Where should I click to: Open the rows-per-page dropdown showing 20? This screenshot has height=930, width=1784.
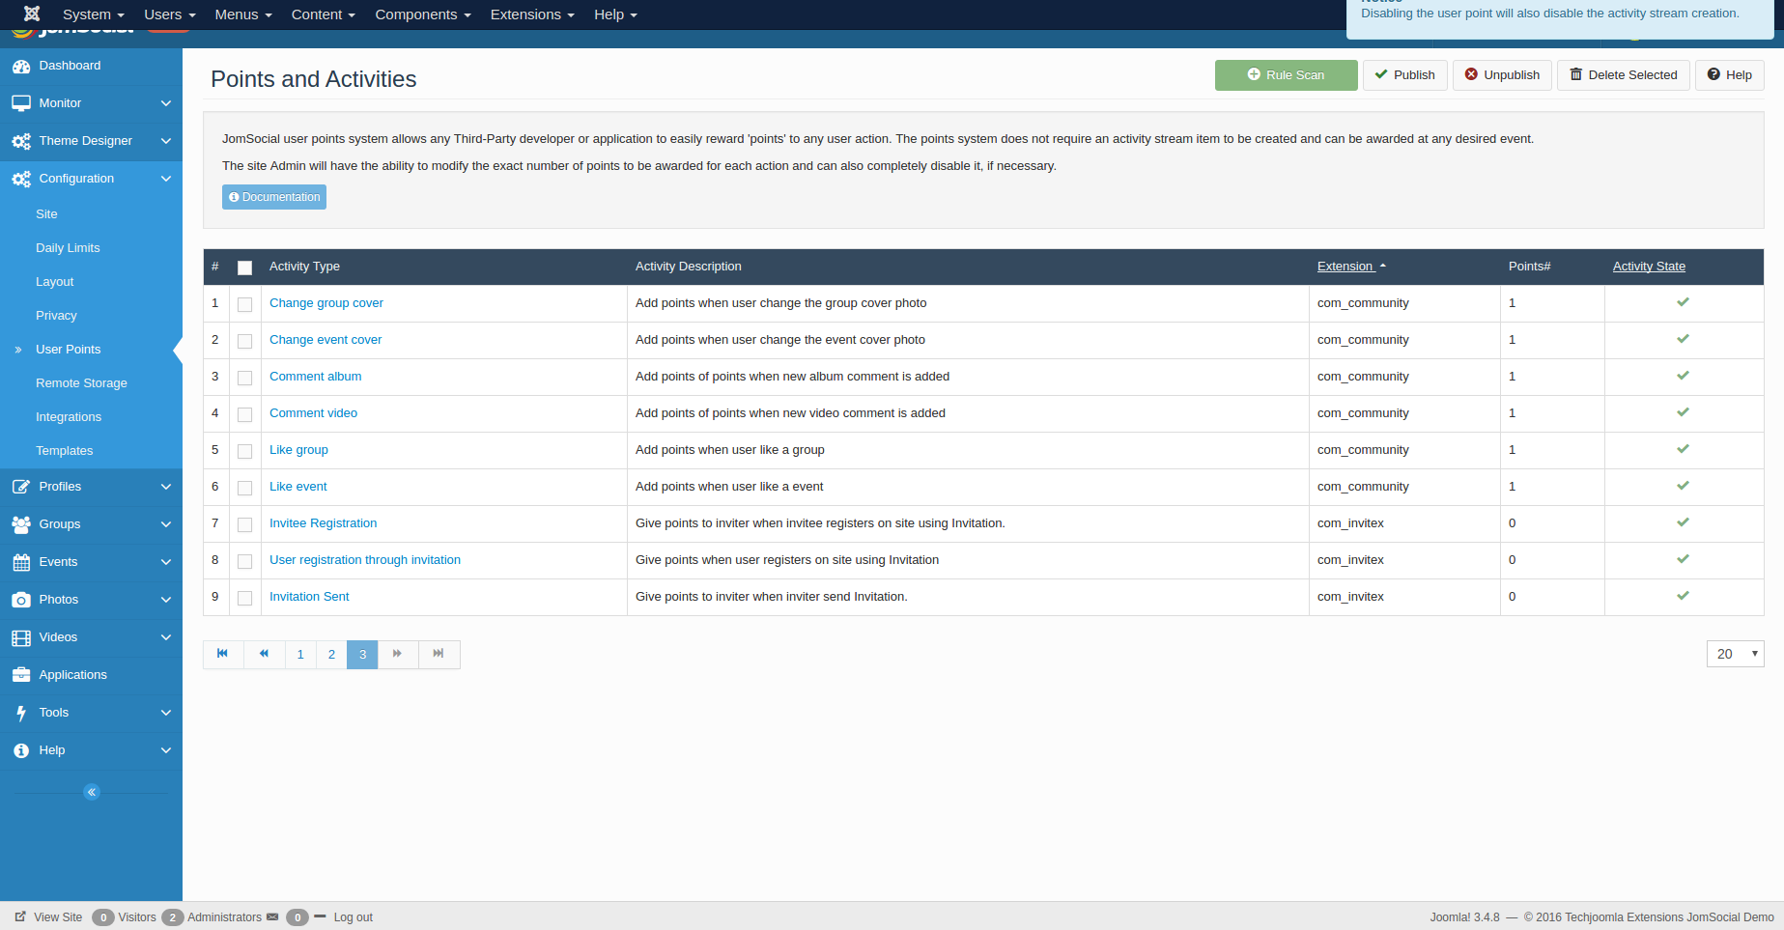pyautogui.click(x=1735, y=654)
